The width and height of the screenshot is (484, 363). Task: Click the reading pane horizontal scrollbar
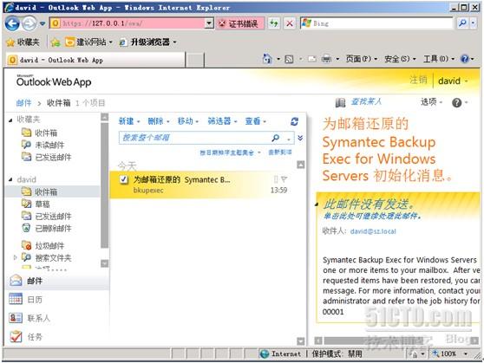(397, 340)
